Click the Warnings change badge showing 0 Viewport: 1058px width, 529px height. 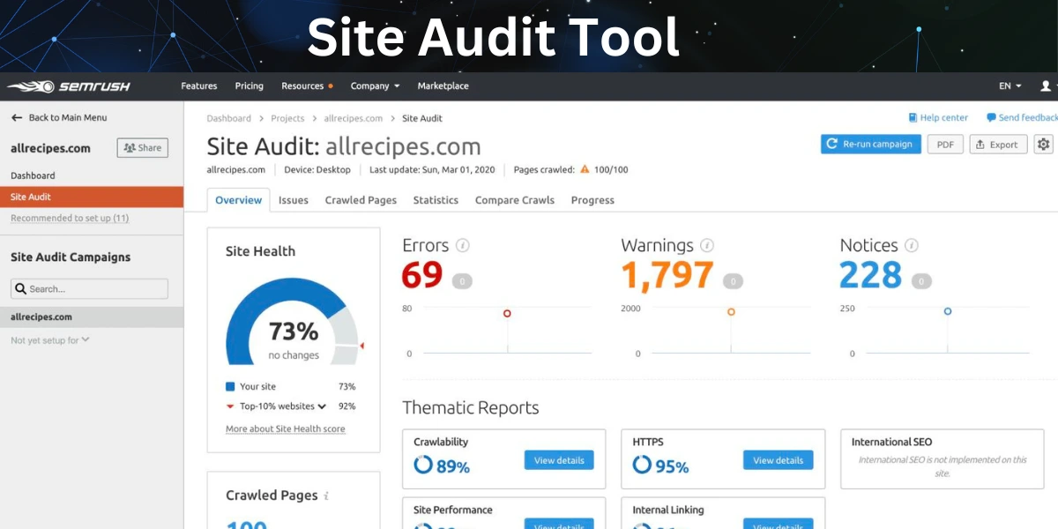733,281
